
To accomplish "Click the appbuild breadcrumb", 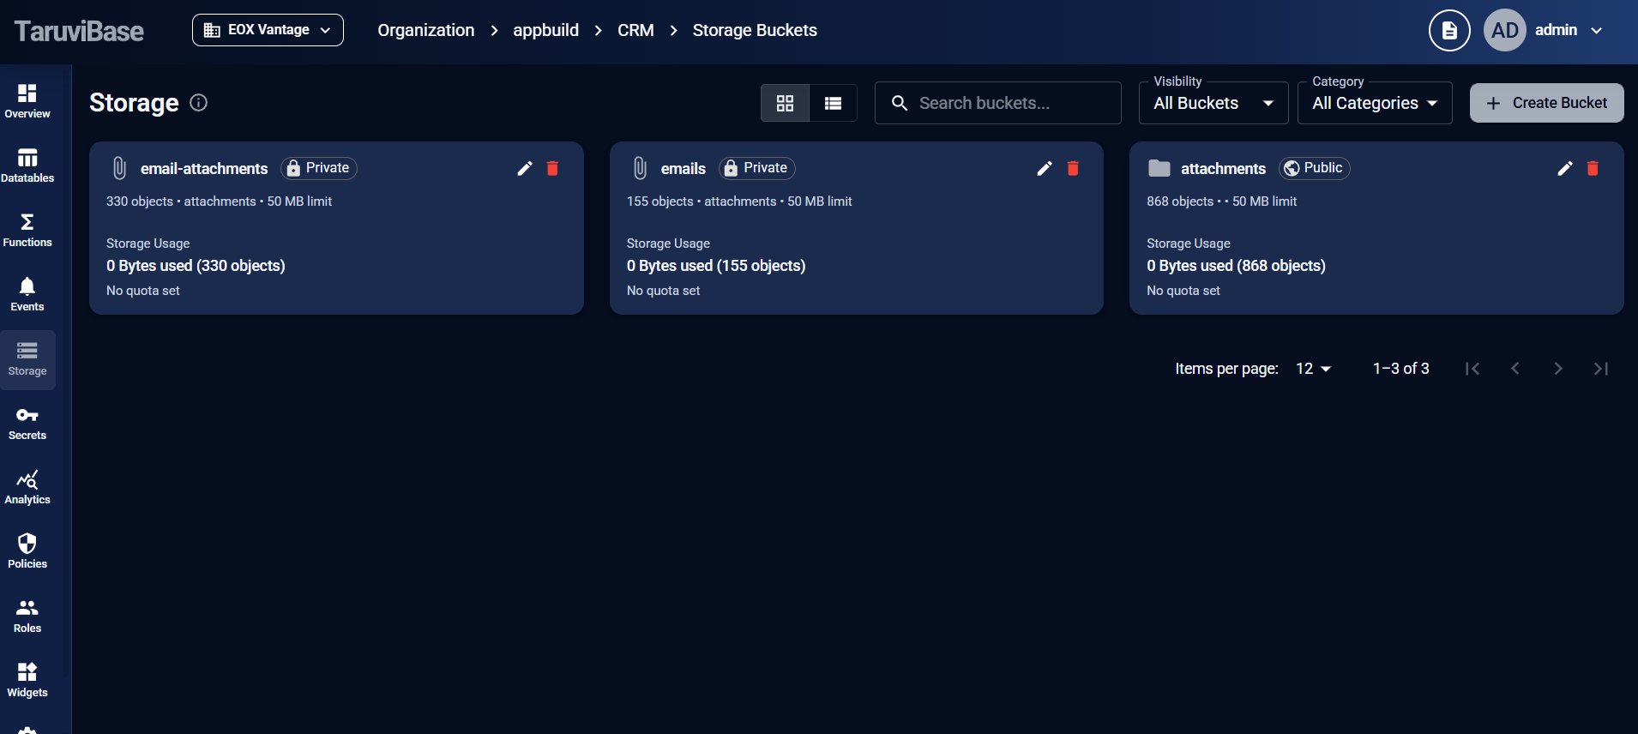I will click(546, 30).
